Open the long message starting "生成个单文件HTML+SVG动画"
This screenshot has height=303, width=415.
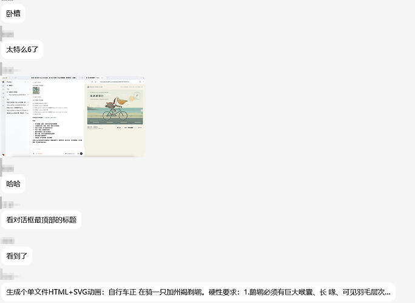(198, 292)
